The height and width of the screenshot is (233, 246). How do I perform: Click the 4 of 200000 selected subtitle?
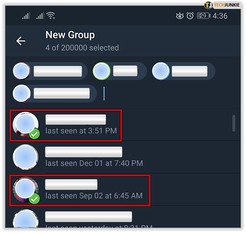point(82,48)
